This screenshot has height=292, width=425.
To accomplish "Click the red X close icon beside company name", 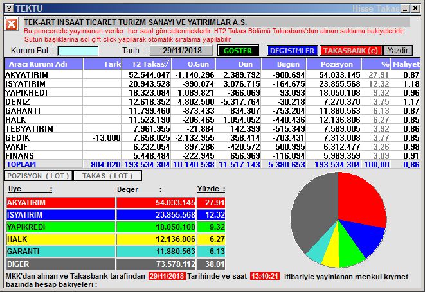I will [x=12, y=24].
